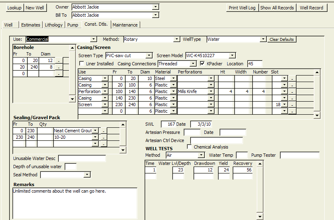Open the Estimates tab
The width and height of the screenshot is (334, 220).
click(x=31, y=25)
